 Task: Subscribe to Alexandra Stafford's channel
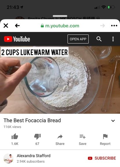[102, 158]
